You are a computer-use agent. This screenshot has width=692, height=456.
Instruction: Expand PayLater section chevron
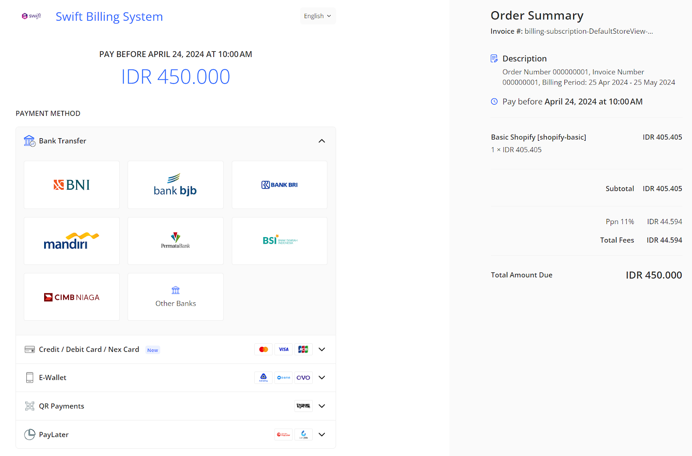322,434
